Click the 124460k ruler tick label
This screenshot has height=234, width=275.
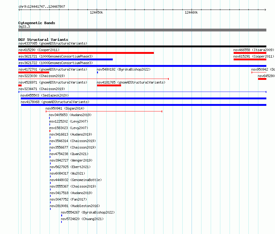(x=191, y=12)
